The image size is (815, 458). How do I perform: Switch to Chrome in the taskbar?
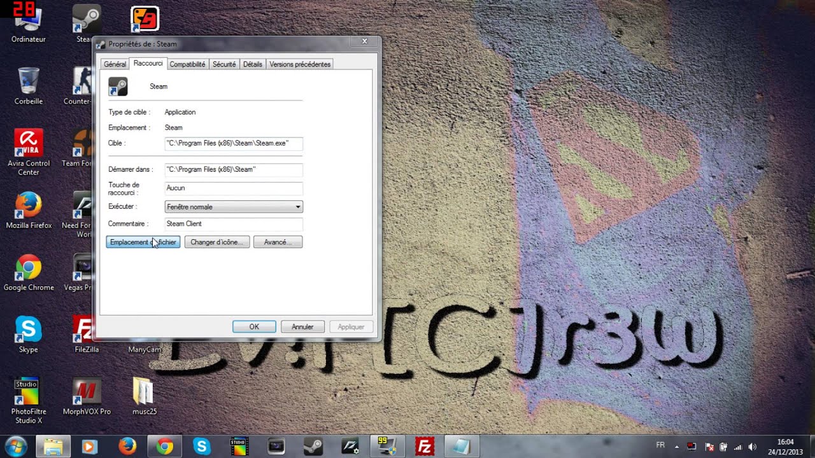(164, 447)
